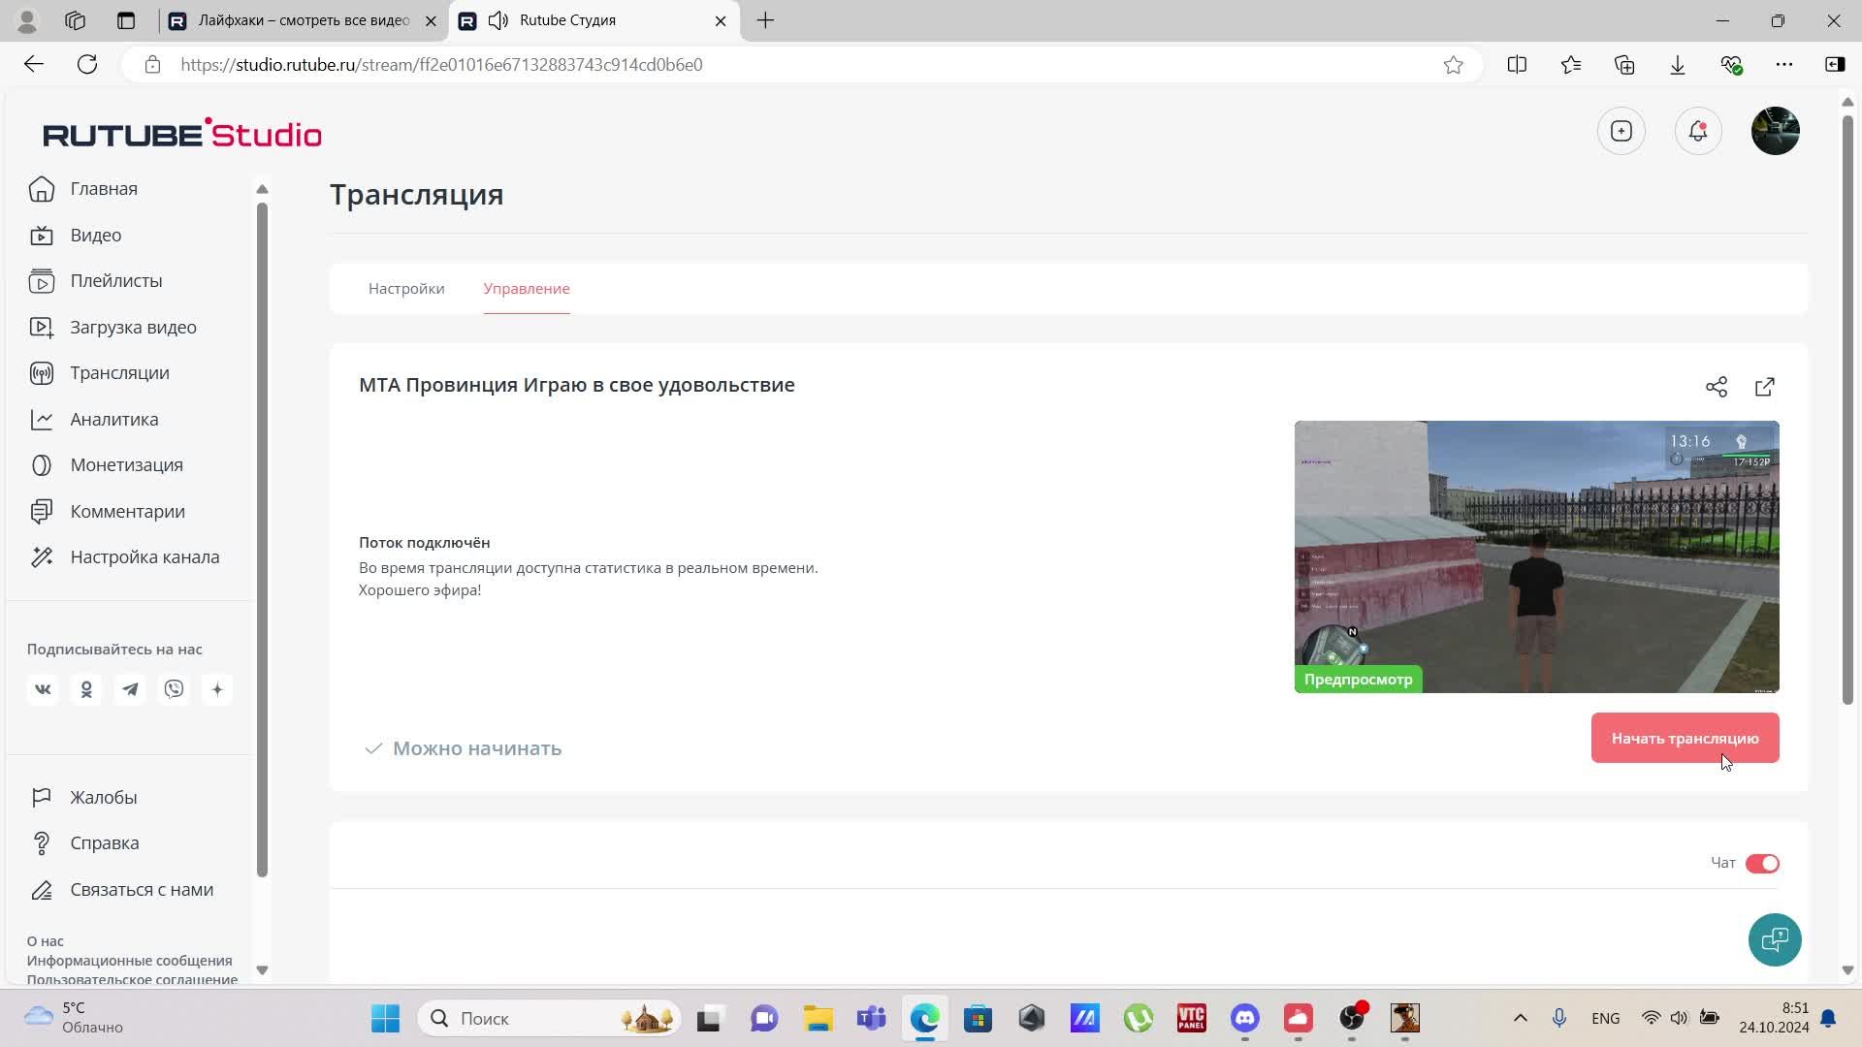Toggle the Чат switch off
Image resolution: width=1862 pixels, height=1047 pixels.
tap(1761, 863)
